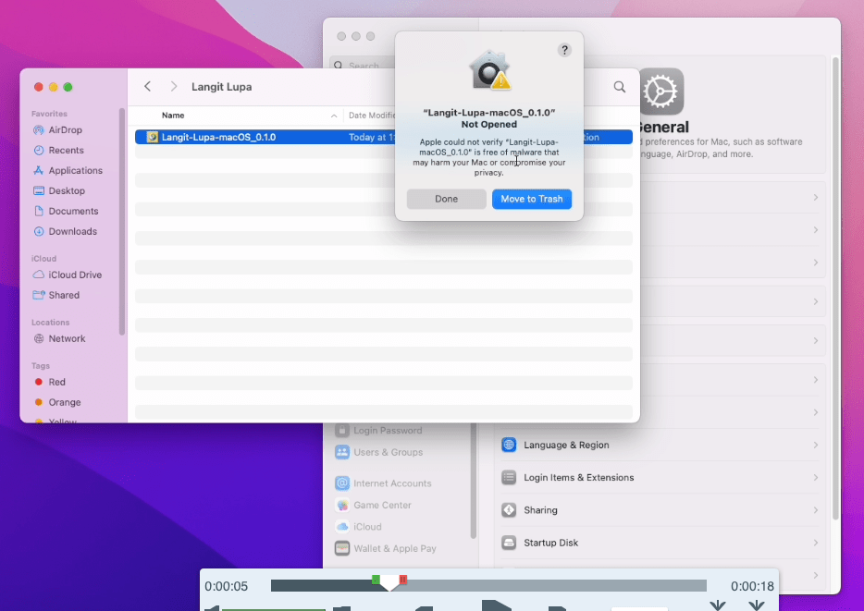
Task: Click the Language & Region globe icon
Action: coord(509,446)
